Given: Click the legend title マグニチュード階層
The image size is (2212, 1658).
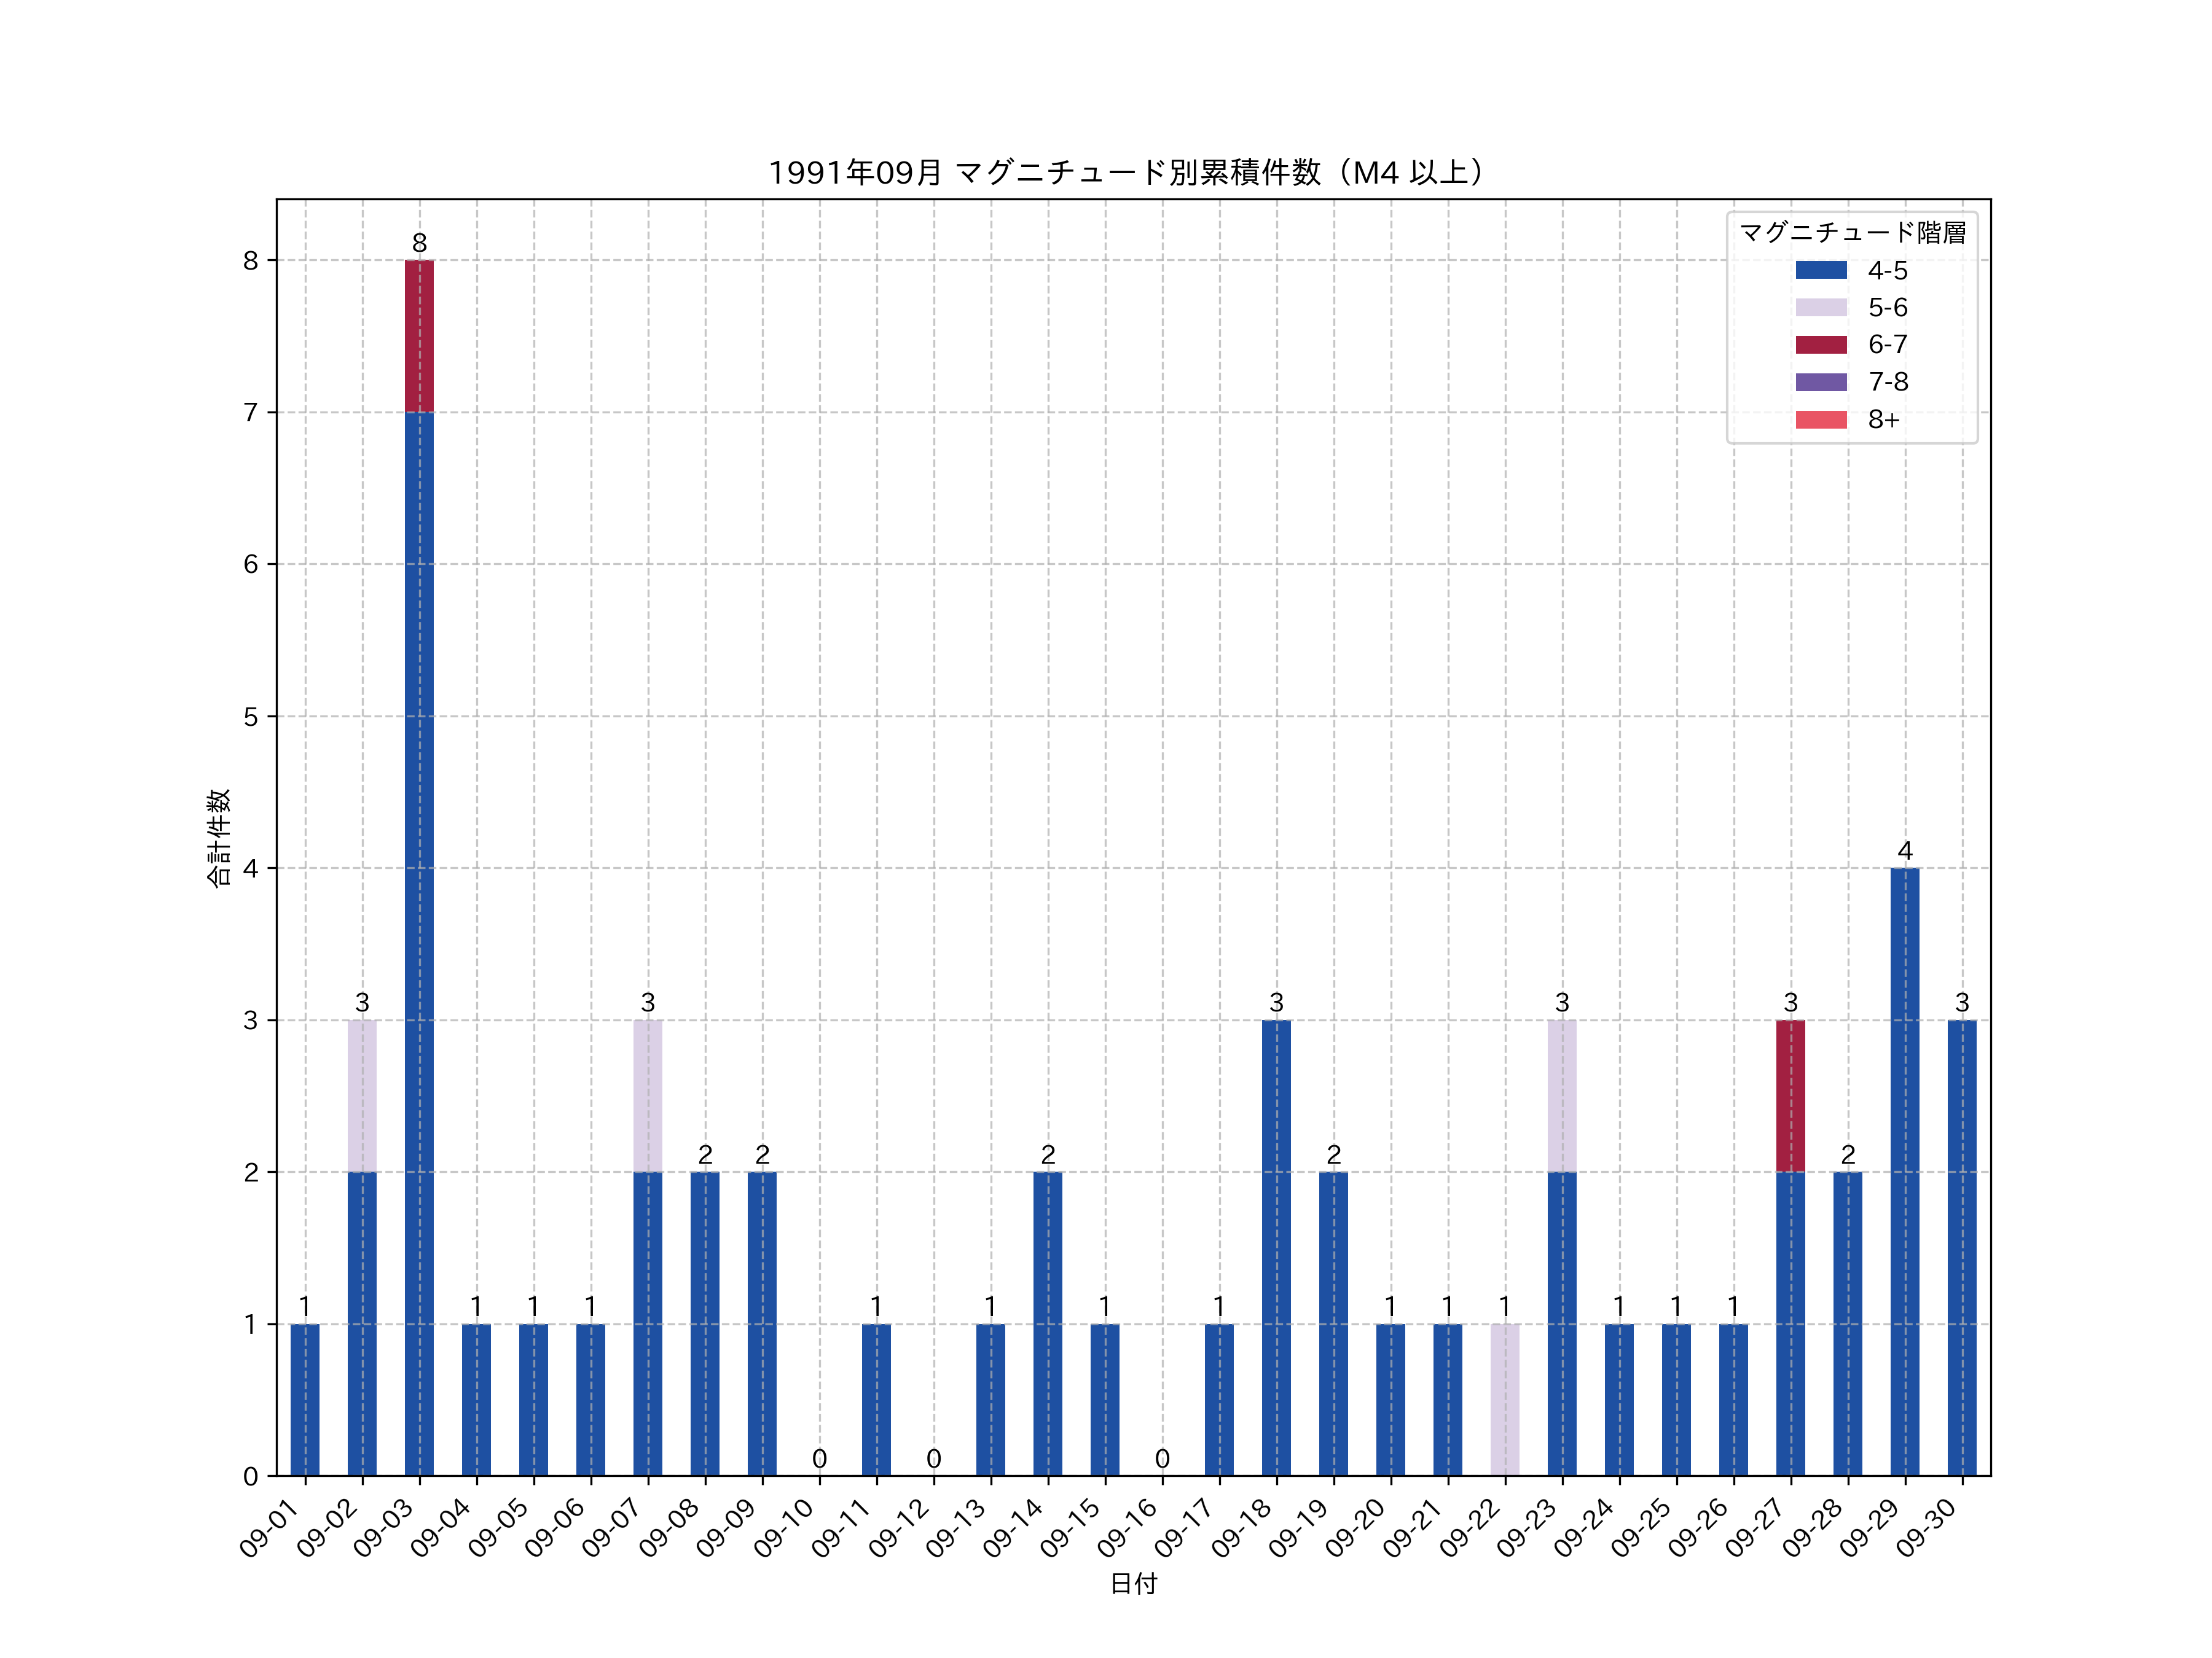Looking at the screenshot, I should pyautogui.click(x=1852, y=232).
